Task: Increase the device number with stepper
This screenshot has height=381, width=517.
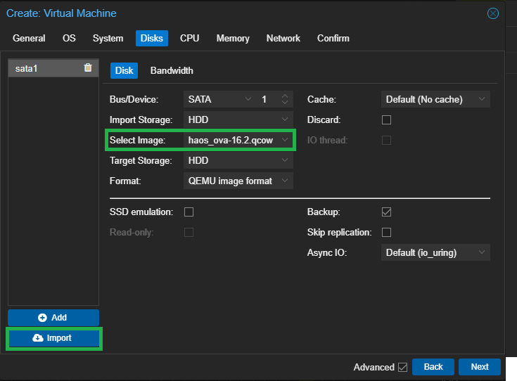Action: click(285, 96)
